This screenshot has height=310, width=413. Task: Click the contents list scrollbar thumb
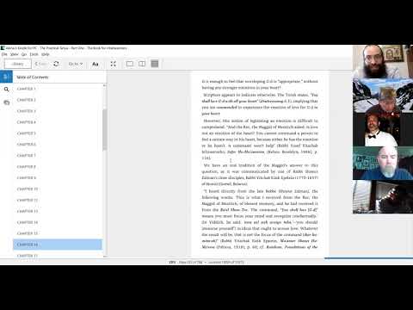tap(104, 129)
